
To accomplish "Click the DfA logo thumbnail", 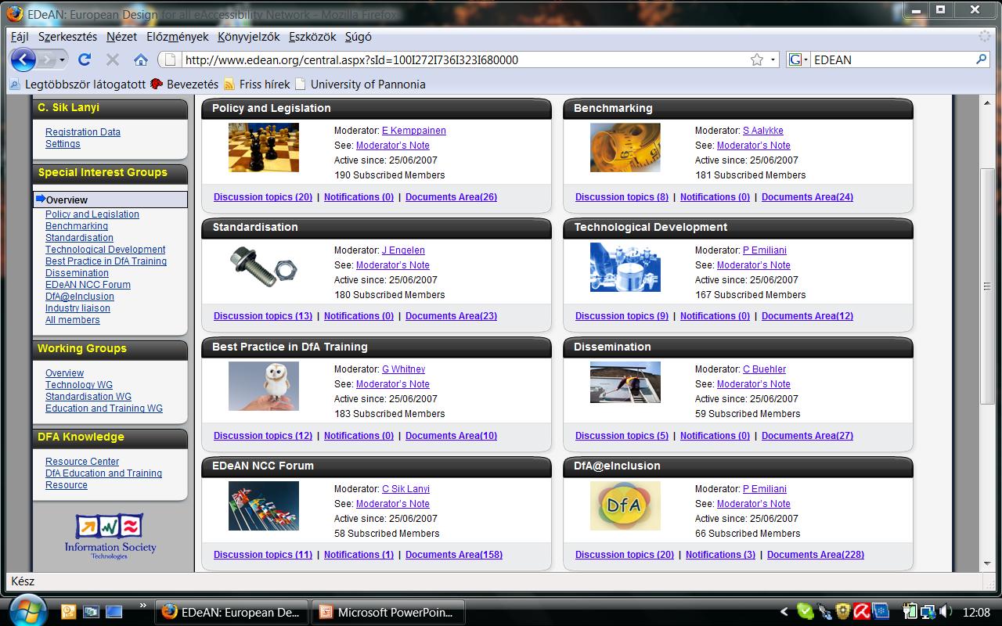I will tap(625, 505).
